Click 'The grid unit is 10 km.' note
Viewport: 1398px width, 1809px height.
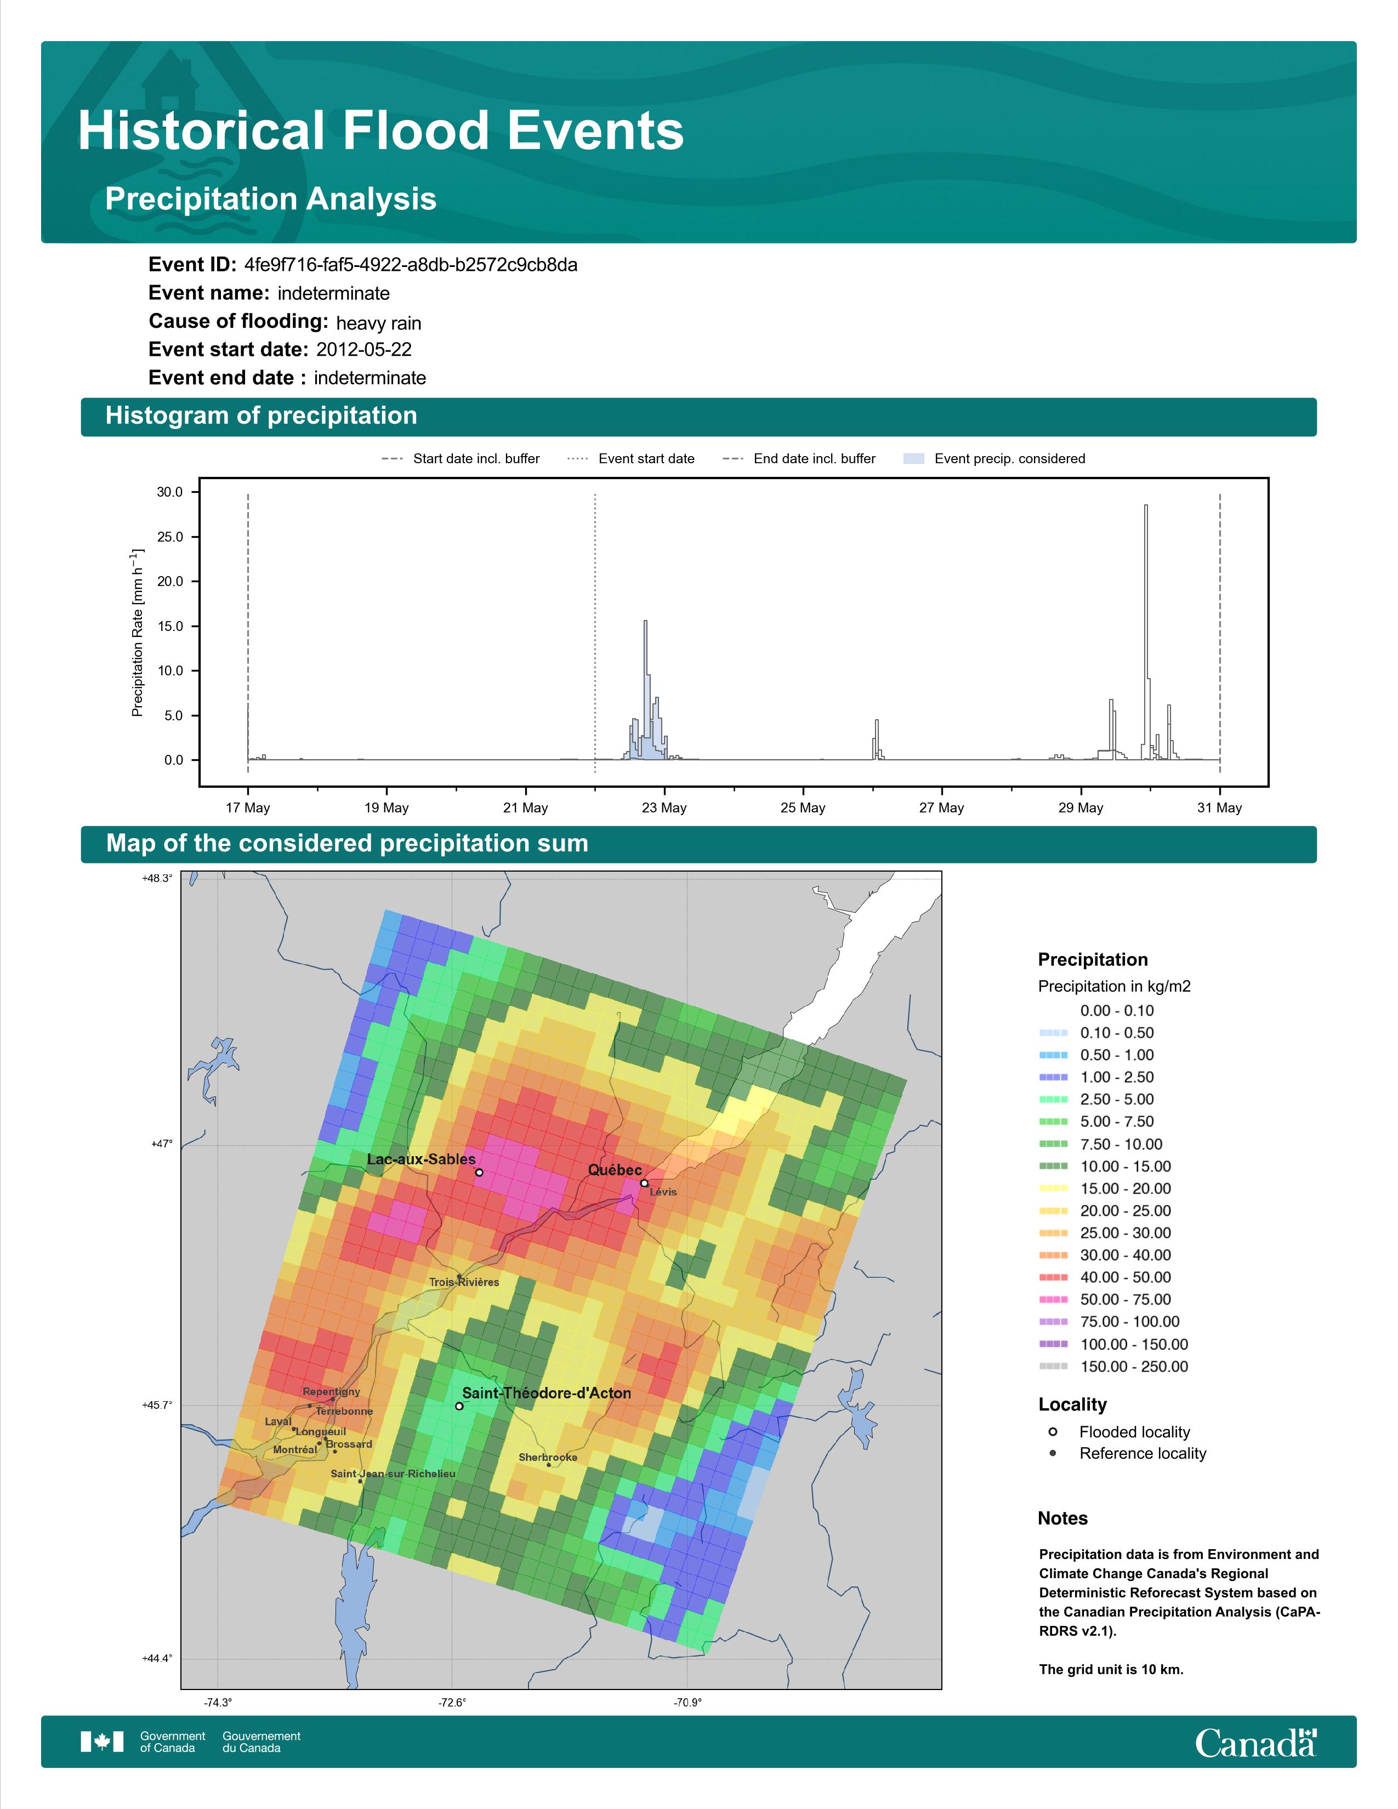pyautogui.click(x=1111, y=1670)
